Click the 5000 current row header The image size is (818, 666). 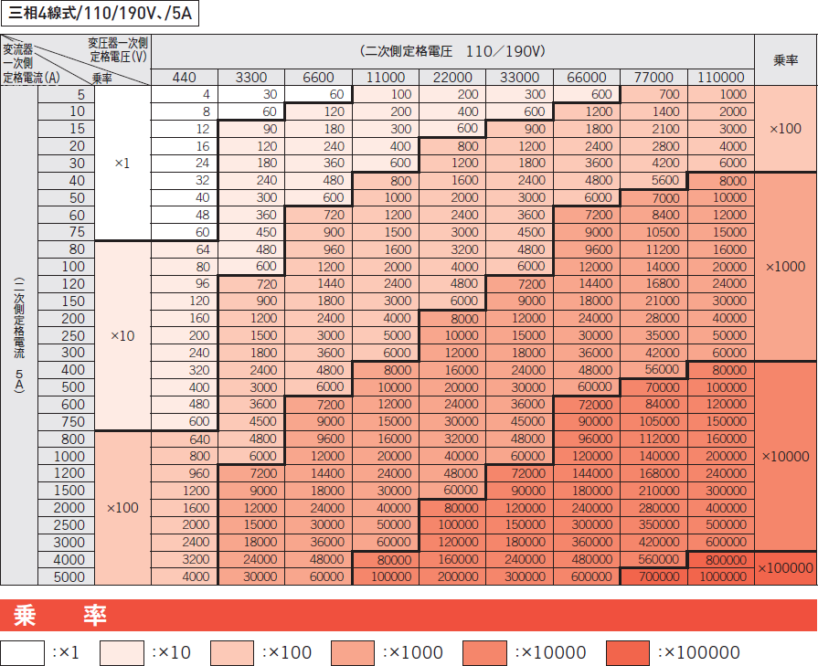tap(67, 576)
